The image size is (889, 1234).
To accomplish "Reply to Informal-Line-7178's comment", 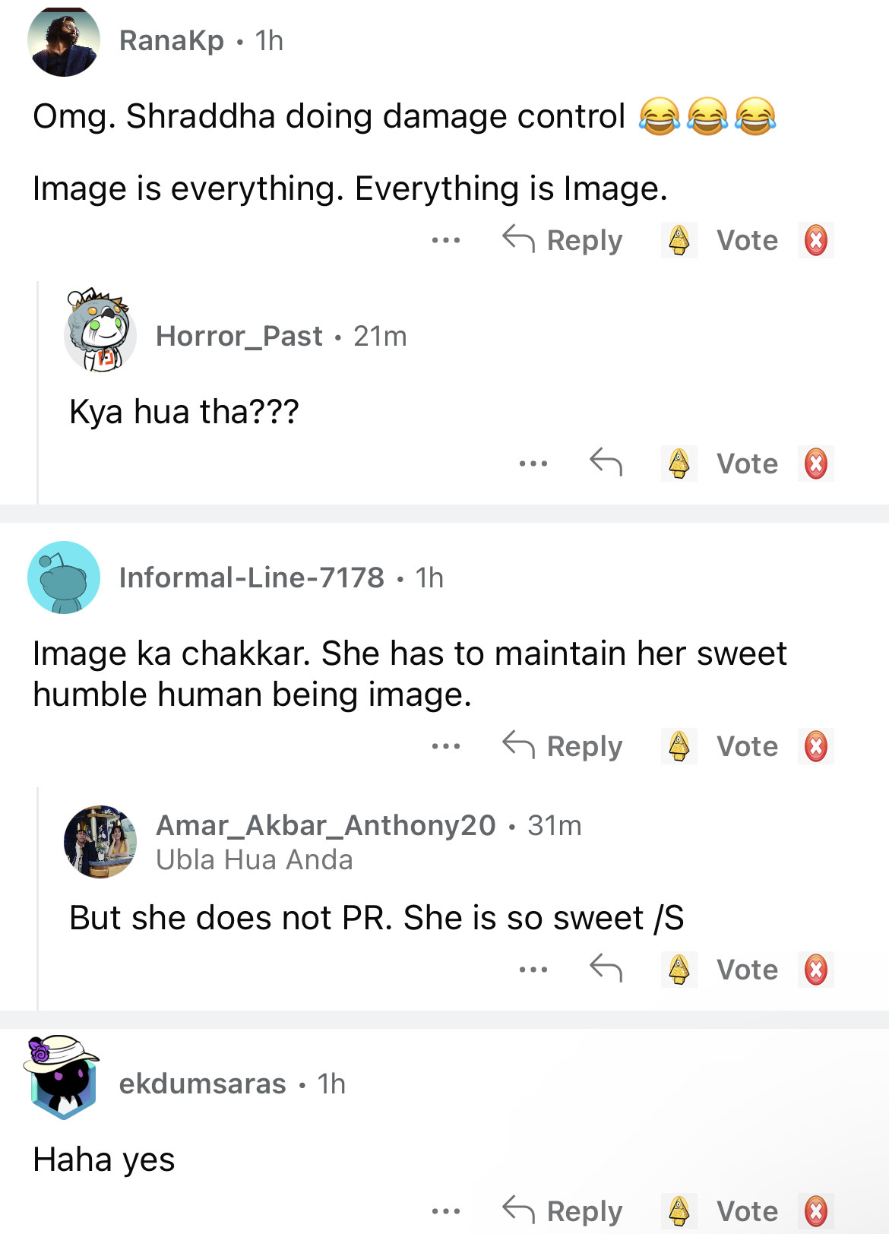I will coord(563,746).
